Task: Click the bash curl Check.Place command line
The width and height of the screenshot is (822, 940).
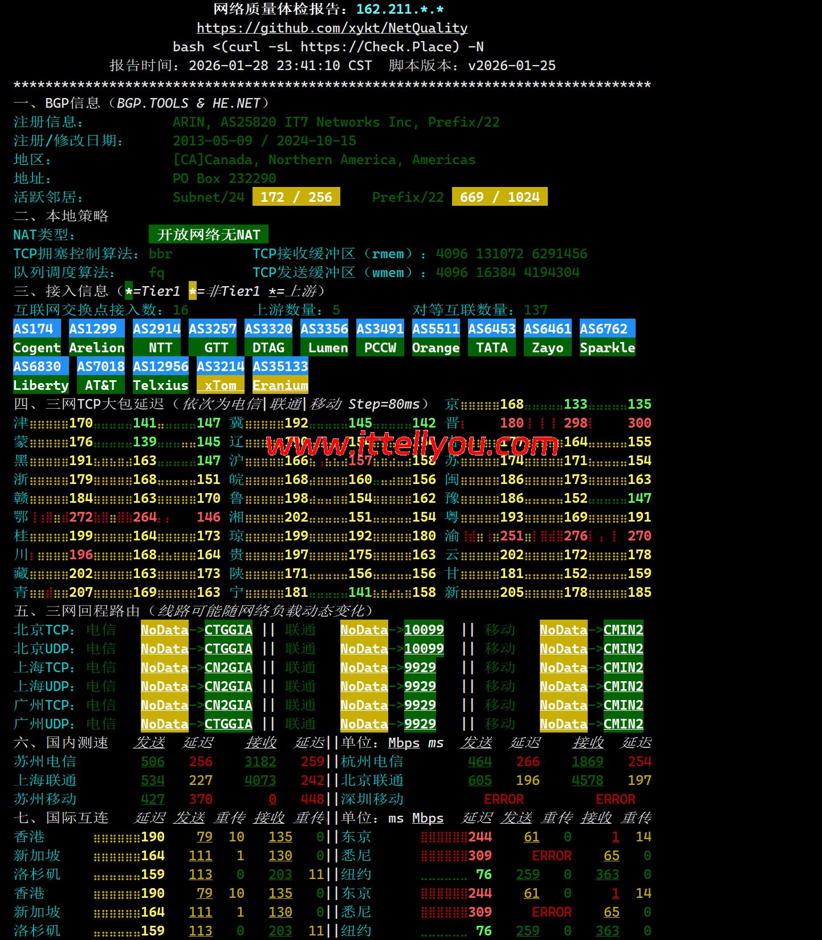Action: (x=328, y=47)
